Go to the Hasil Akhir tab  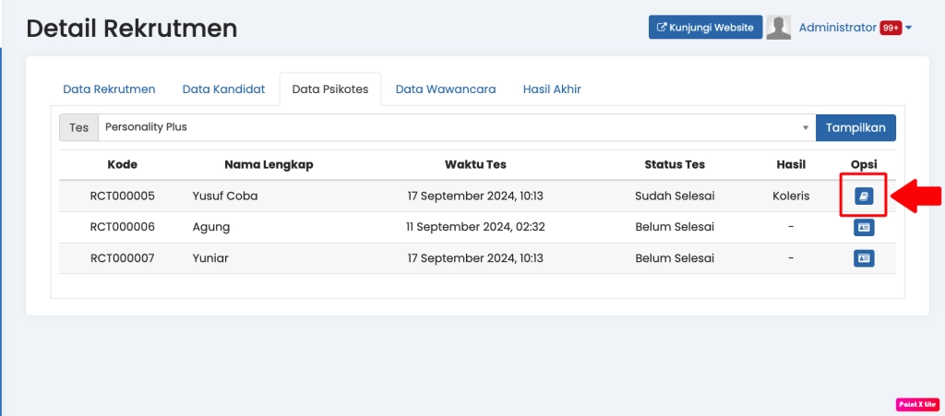(x=552, y=89)
